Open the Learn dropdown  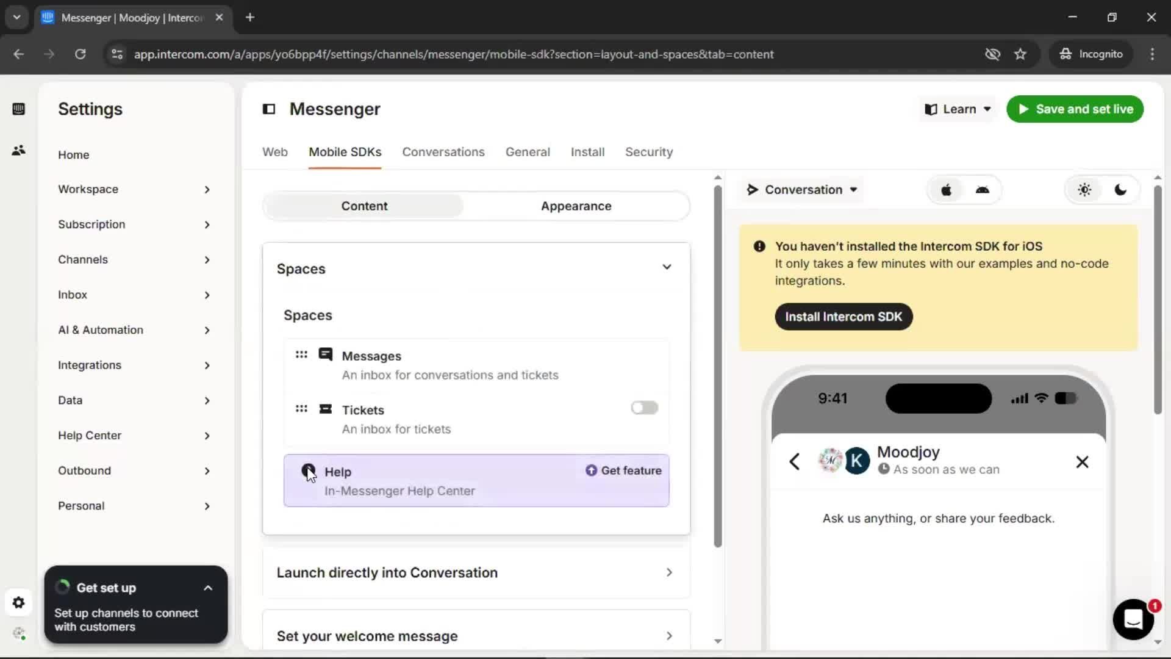coord(958,109)
